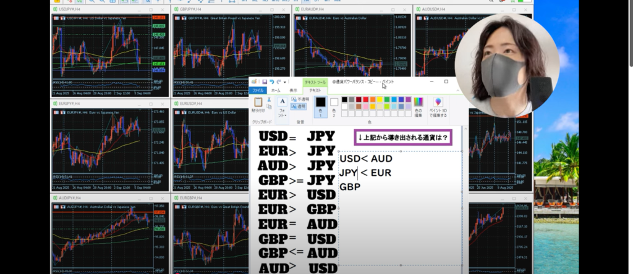The image size is (633, 274).
Task: Click the USDJPY#,H4 chart window icon
Action: click(55, 9)
